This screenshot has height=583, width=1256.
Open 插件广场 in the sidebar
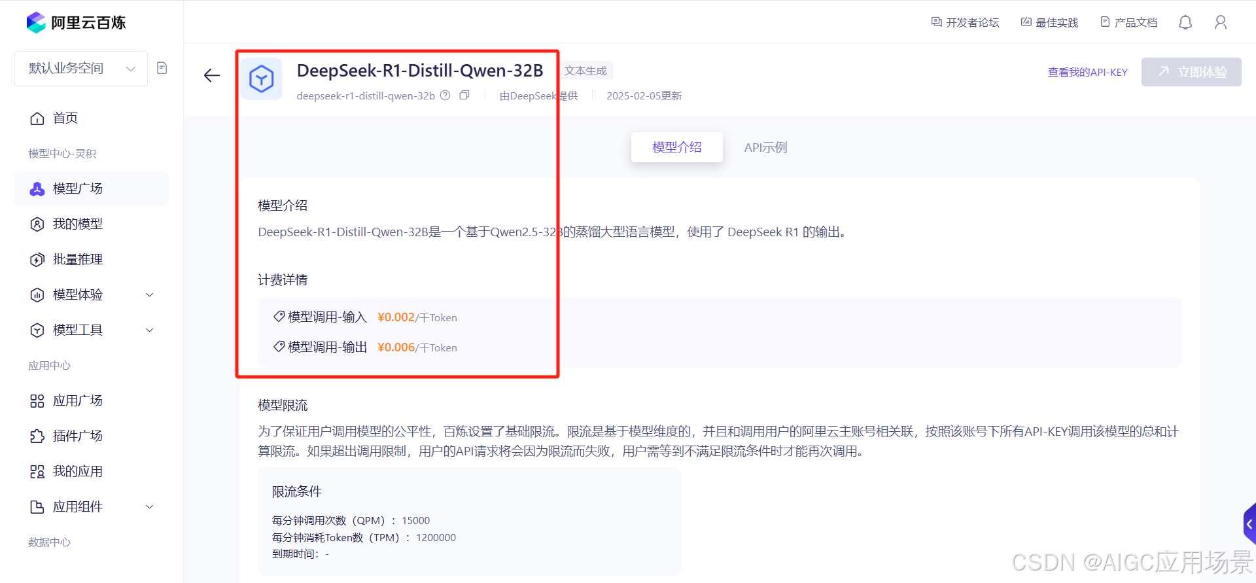pyautogui.click(x=91, y=436)
